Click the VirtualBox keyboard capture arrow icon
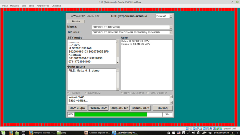Screen dimensions: 240x135 click(221, 128)
